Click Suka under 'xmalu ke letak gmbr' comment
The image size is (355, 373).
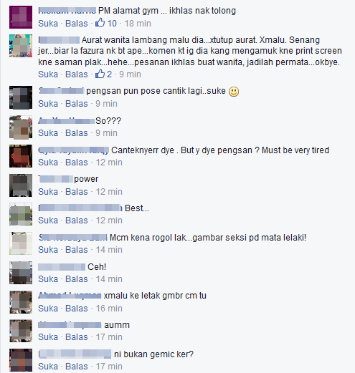point(48,309)
